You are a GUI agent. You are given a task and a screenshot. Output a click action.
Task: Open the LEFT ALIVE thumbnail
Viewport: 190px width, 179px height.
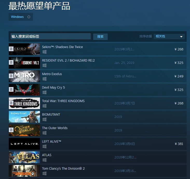pos(24,144)
